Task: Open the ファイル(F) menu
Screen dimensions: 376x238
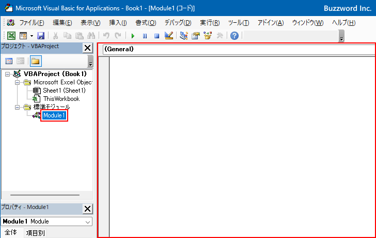Action: pyautogui.click(x=32, y=23)
